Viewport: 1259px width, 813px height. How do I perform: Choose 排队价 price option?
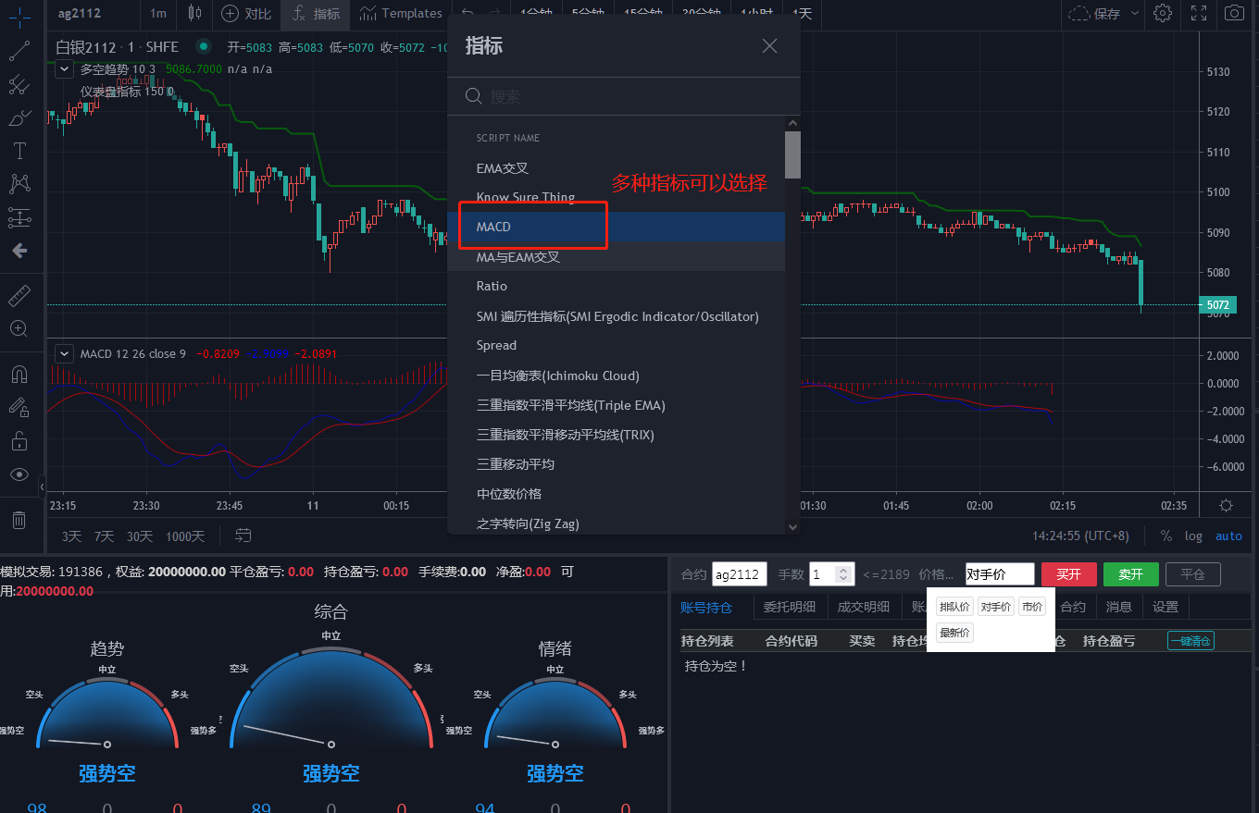(954, 607)
